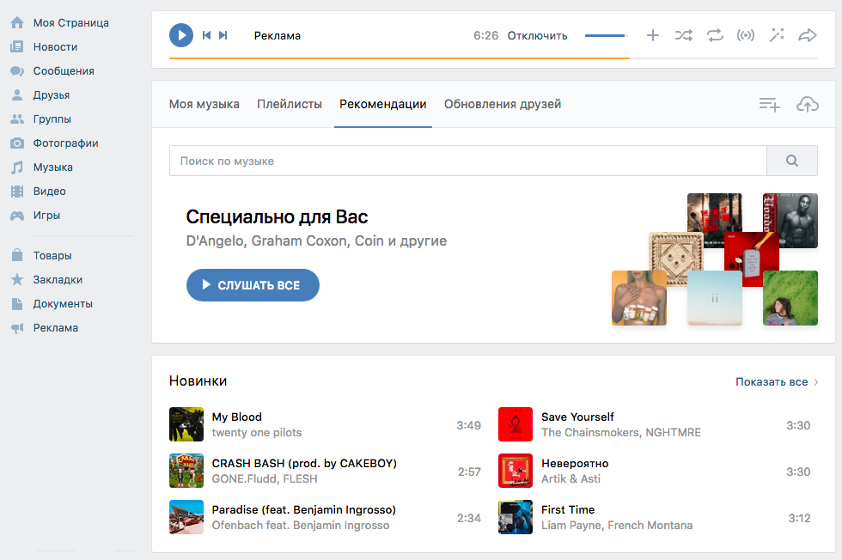The width and height of the screenshot is (842, 560).
Task: Click the film strip Видео icon
Action: [x=17, y=192]
